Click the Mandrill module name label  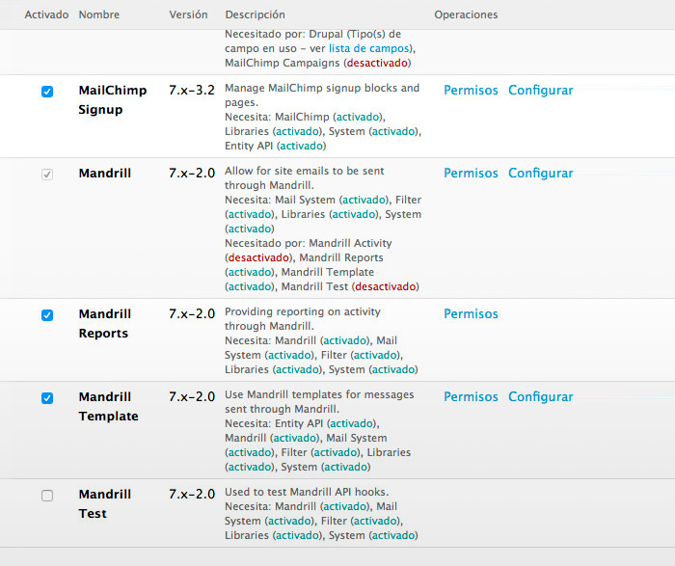tap(105, 174)
